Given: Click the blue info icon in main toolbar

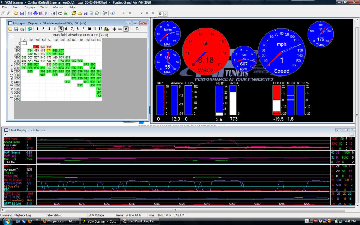Looking at the screenshot, I should tap(112, 13).
